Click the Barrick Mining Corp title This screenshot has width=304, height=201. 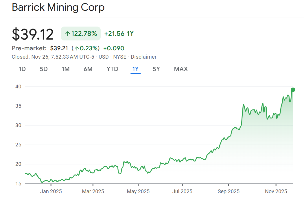(58, 8)
